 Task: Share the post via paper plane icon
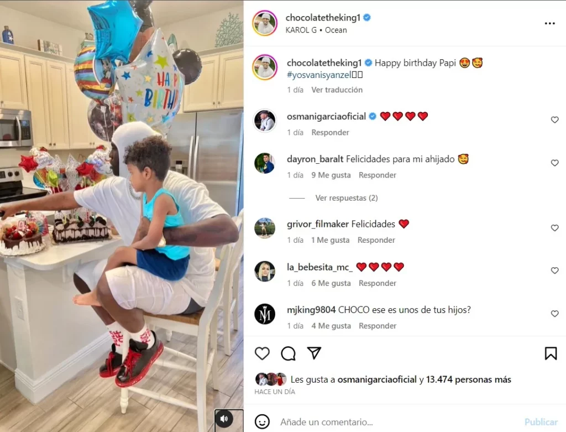click(314, 353)
